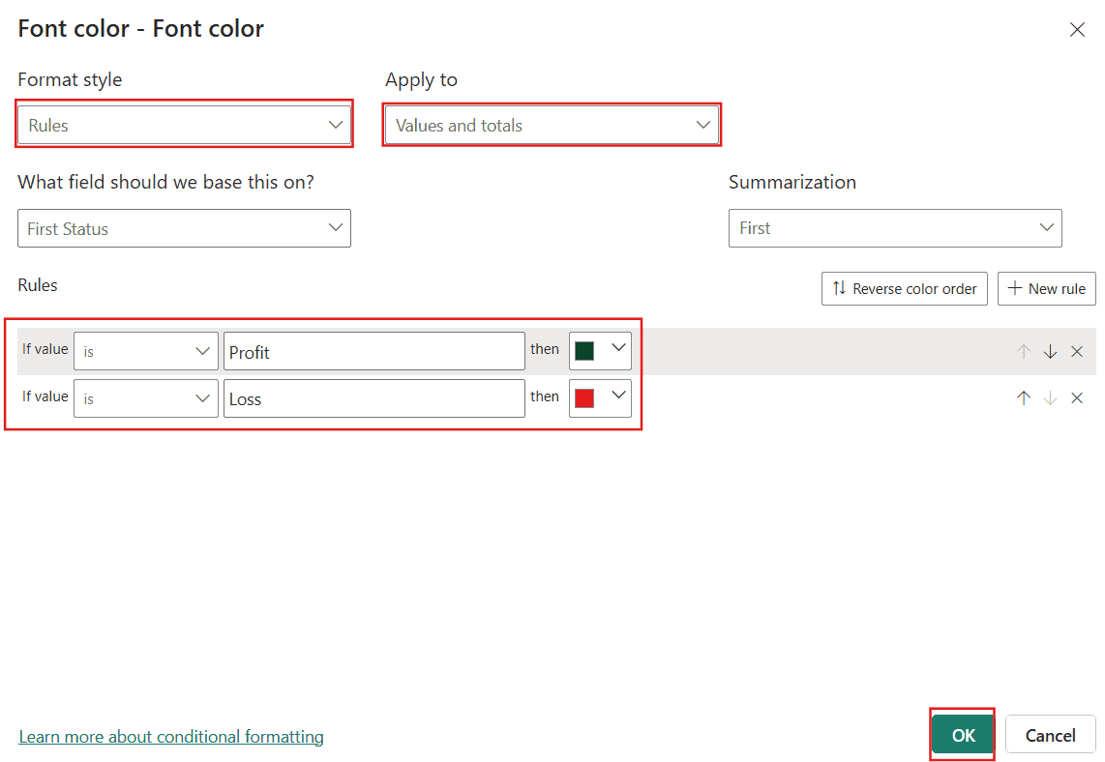Click the red swatch for Loss
The height and width of the screenshot is (762, 1105).
[584, 398]
